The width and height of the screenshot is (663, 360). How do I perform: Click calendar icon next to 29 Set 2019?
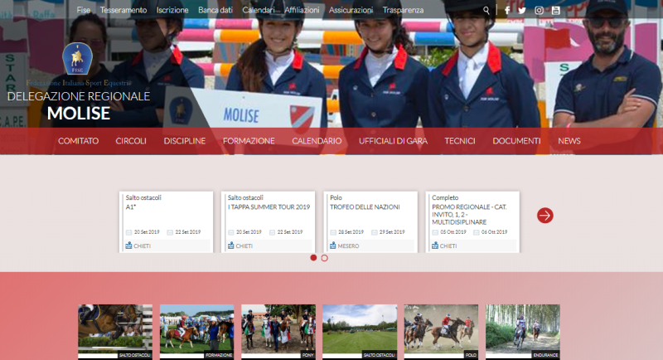[375, 232]
